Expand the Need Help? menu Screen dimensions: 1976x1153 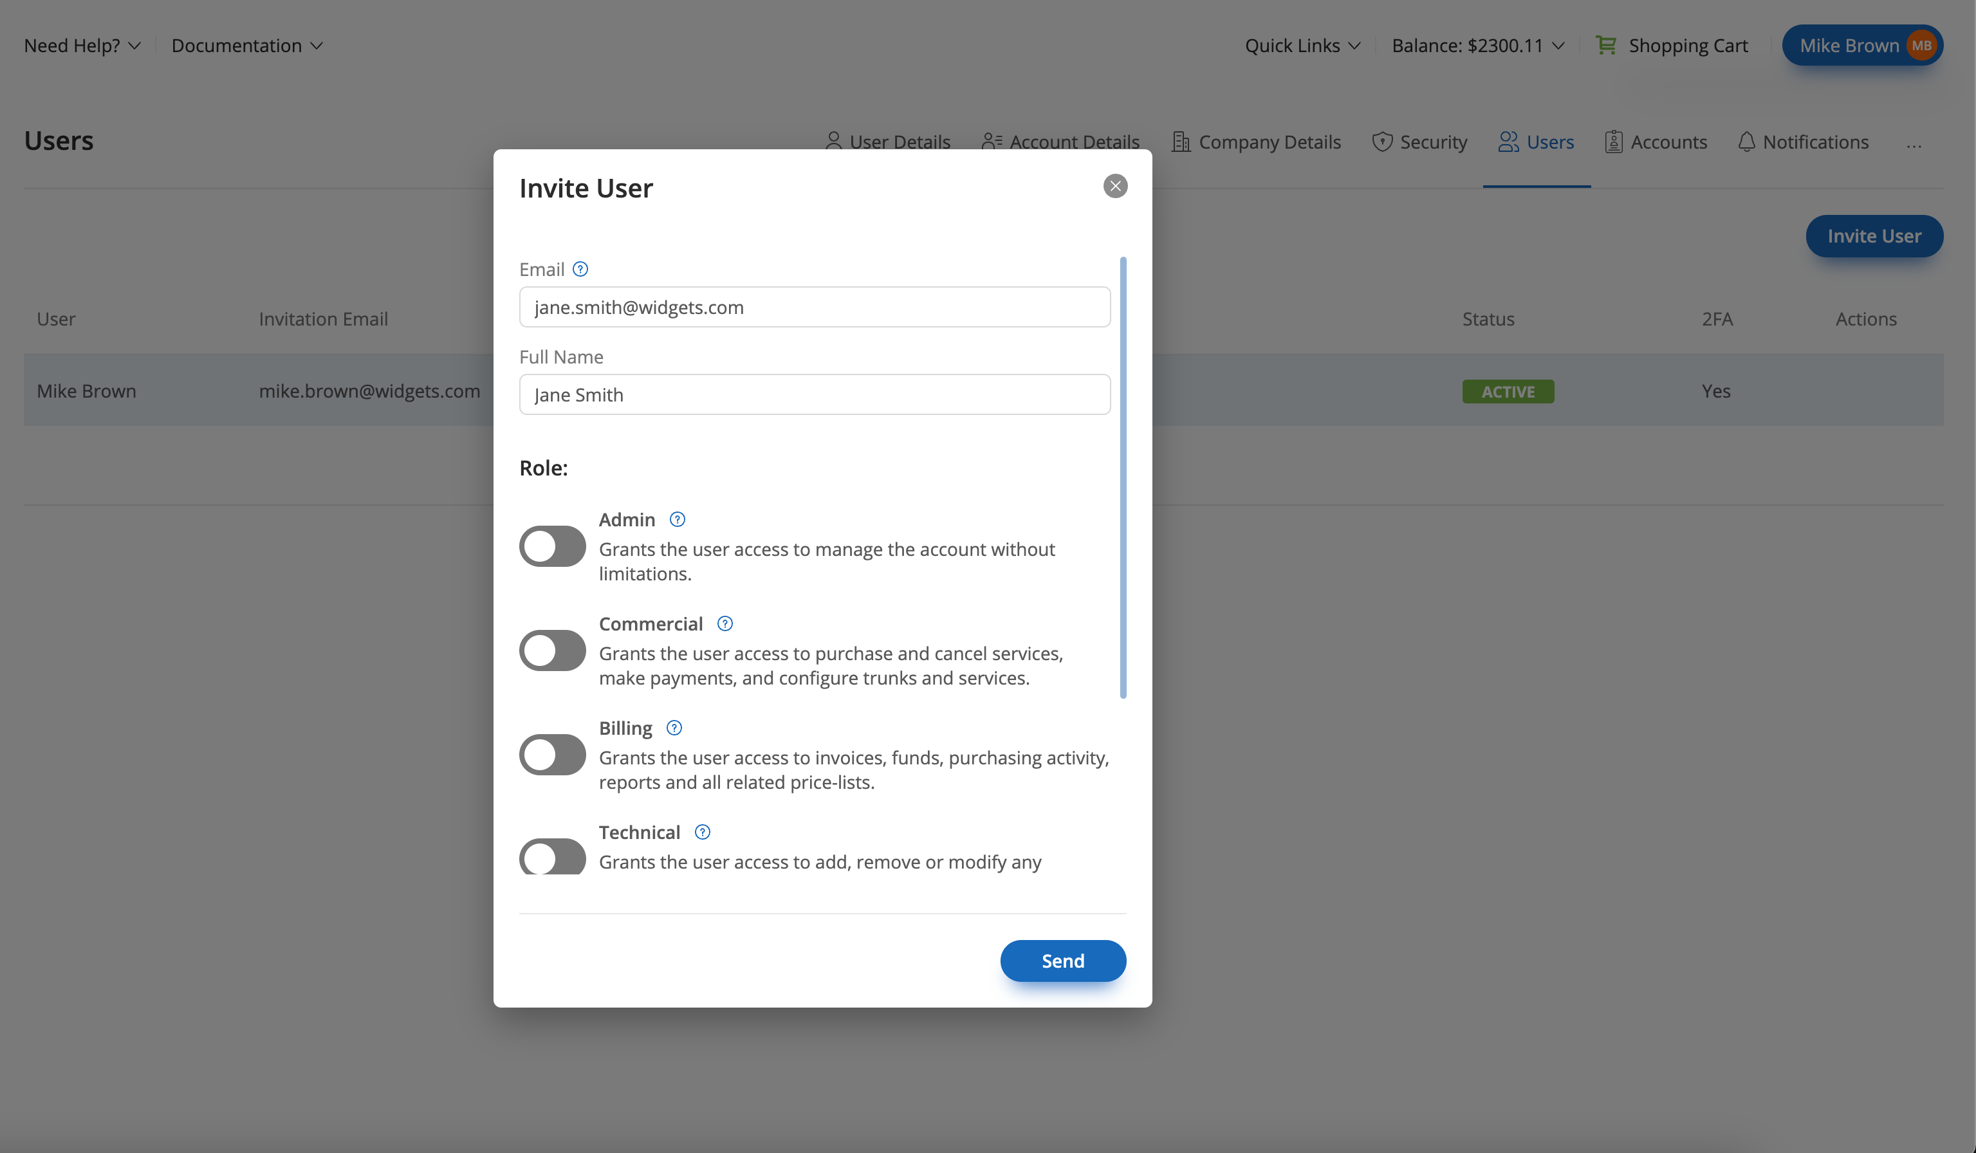pyautogui.click(x=82, y=46)
